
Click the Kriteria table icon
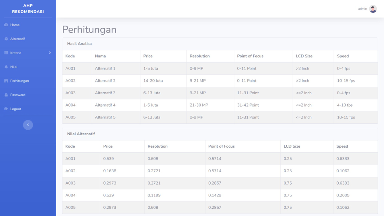(x=6, y=53)
